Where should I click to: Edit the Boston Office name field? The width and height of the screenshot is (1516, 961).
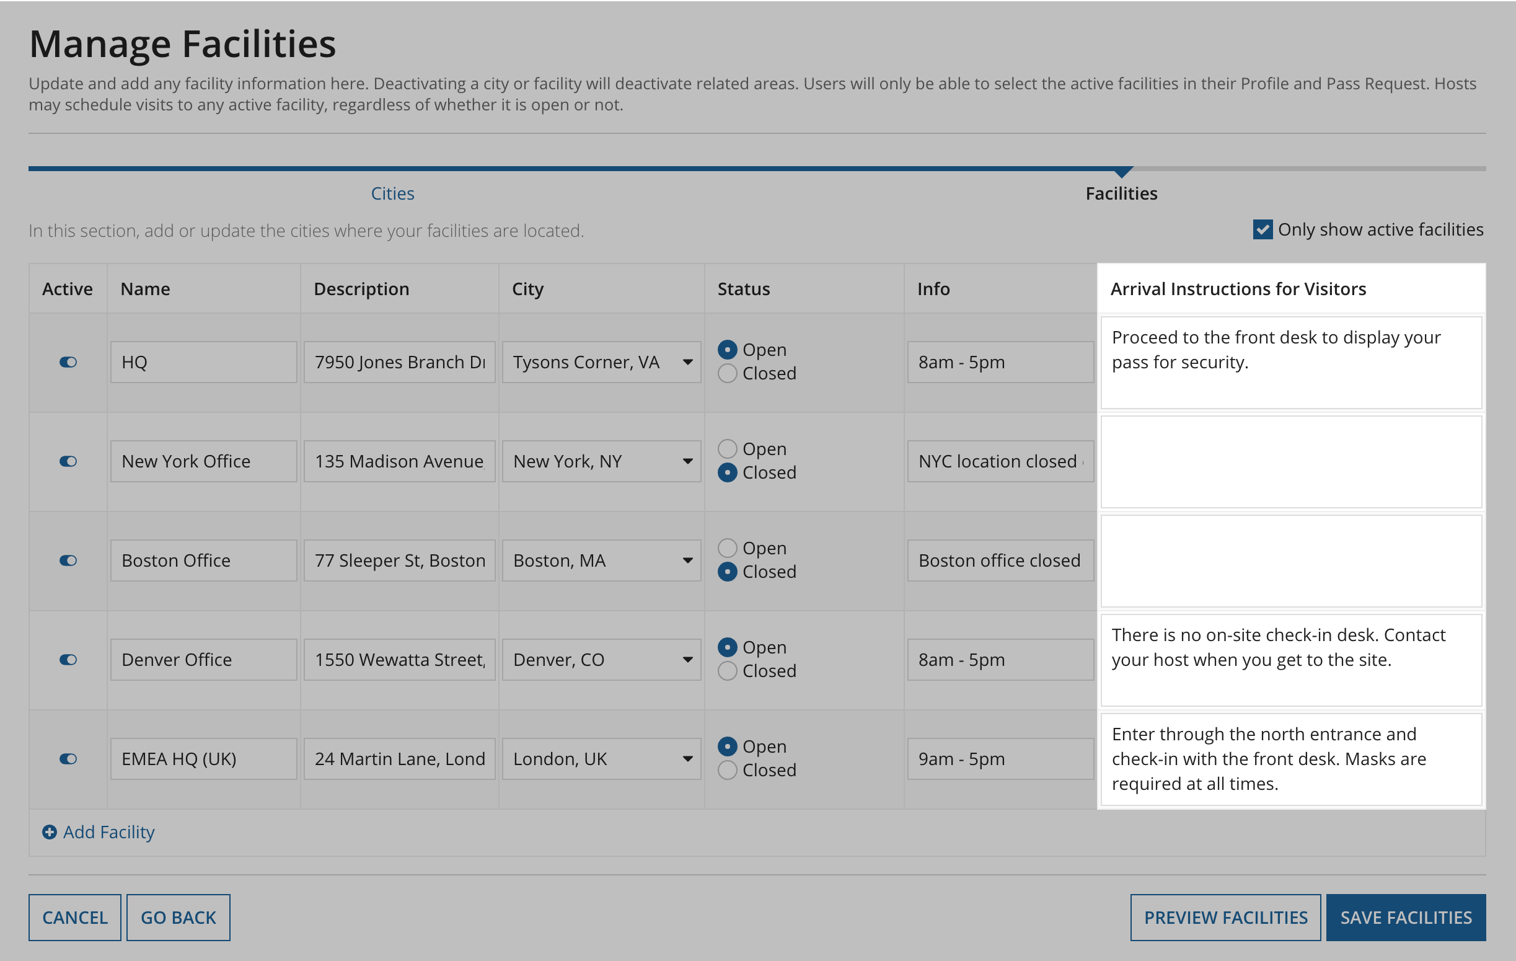point(203,560)
